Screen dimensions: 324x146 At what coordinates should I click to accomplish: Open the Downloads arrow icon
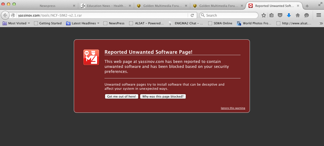pos(289,15)
